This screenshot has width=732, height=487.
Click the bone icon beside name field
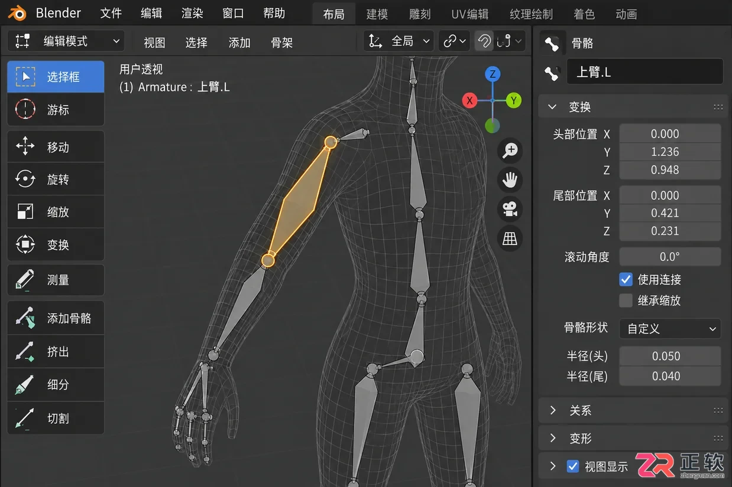click(x=552, y=73)
